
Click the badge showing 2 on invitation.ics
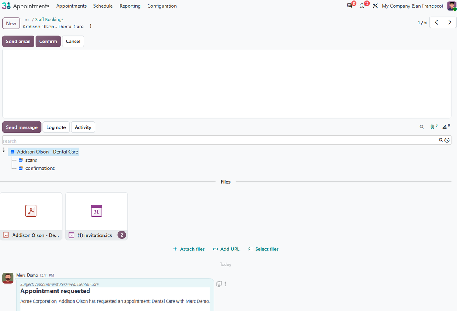click(122, 235)
